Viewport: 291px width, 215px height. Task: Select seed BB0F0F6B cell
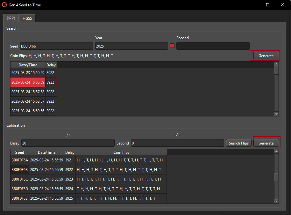[x=20, y=170]
